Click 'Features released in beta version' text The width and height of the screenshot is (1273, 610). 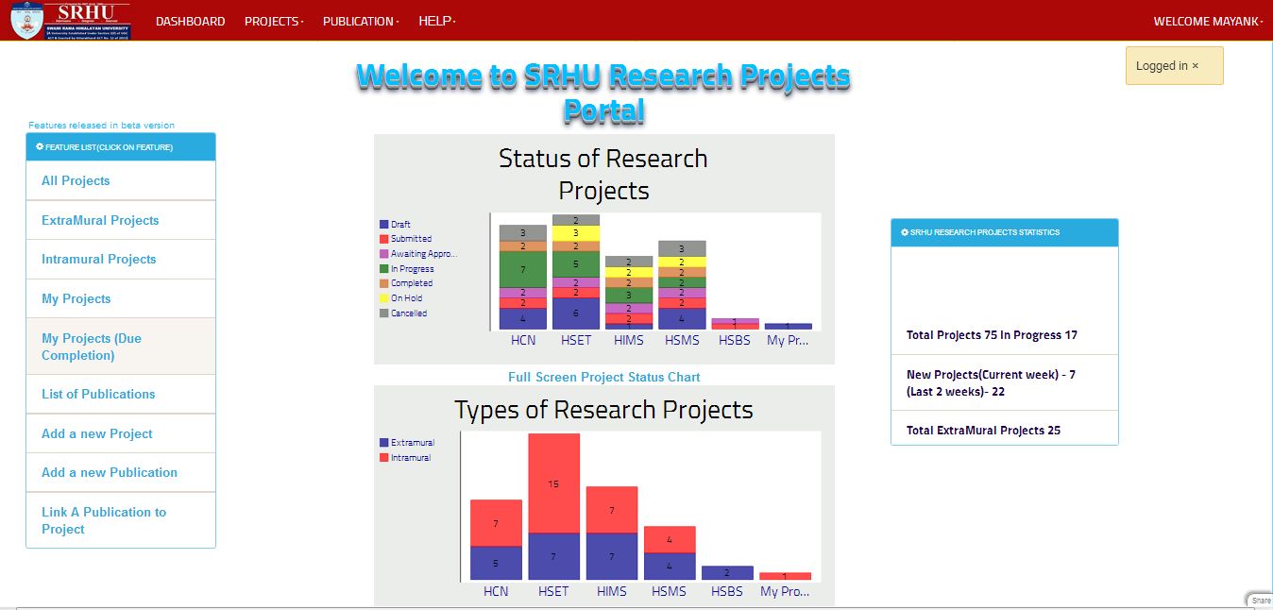pyautogui.click(x=101, y=126)
